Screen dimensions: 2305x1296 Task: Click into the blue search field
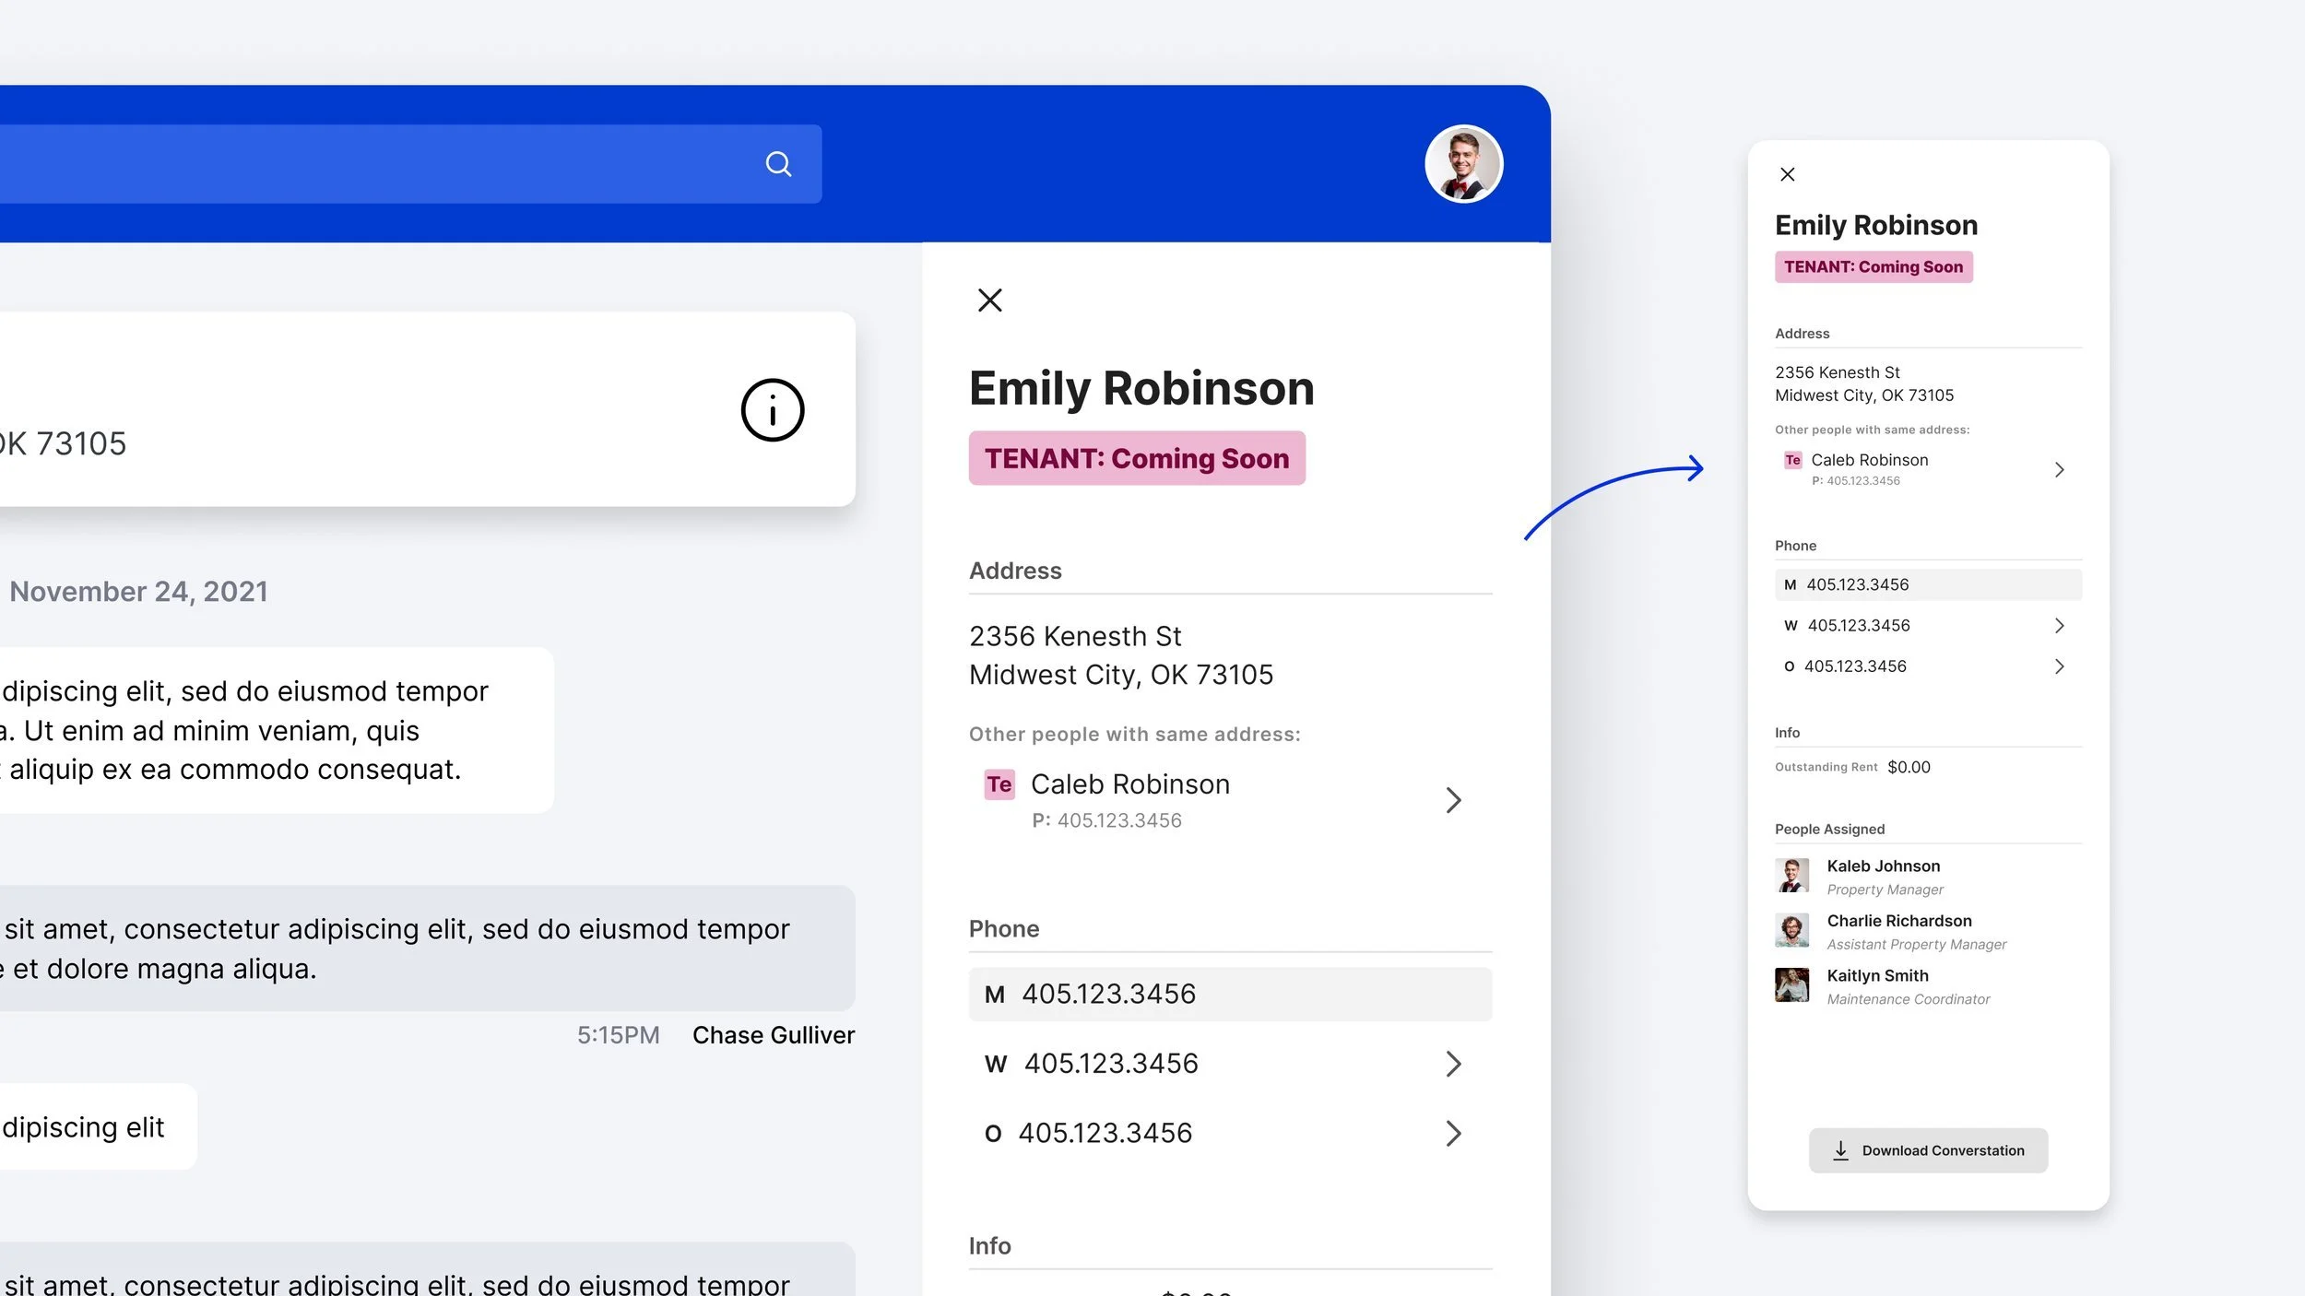pos(369,164)
